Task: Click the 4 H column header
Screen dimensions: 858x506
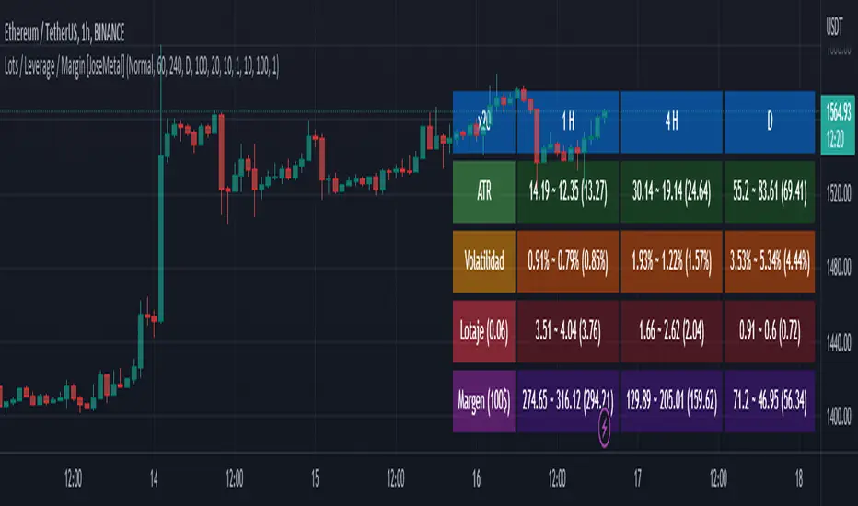Action: (671, 121)
